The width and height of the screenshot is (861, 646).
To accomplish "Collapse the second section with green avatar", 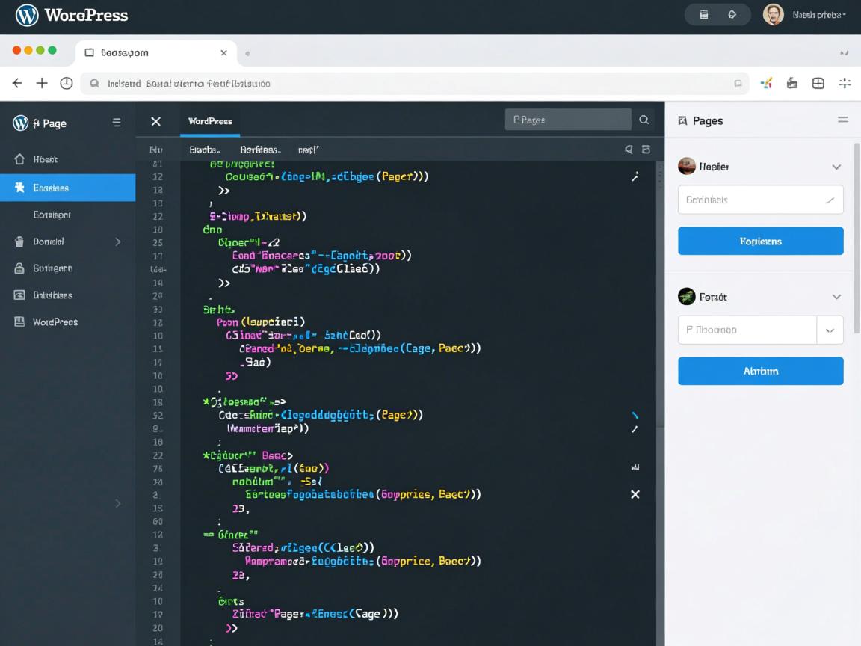I will tap(836, 297).
